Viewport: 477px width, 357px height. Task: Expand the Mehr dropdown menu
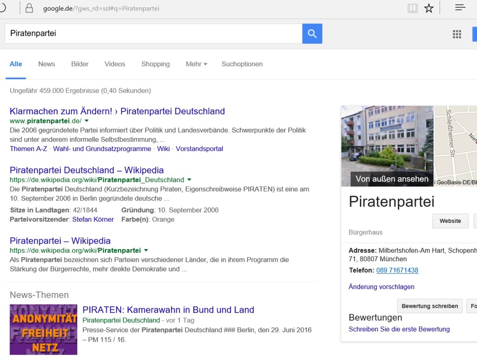197,64
